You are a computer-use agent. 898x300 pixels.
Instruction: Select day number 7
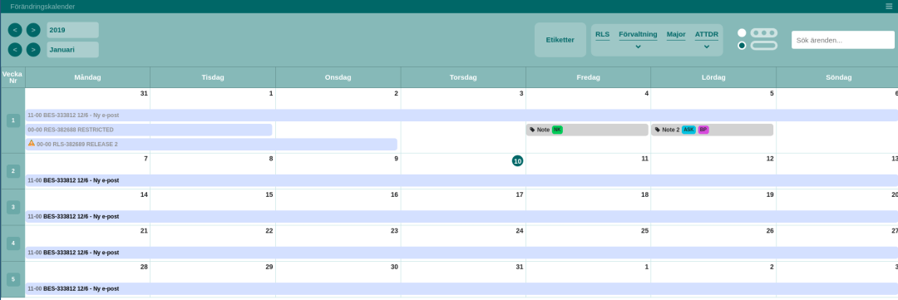click(x=146, y=159)
